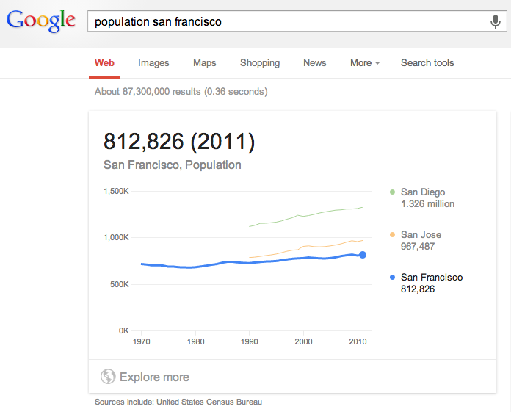Image resolution: width=511 pixels, height=412 pixels.
Task: Click the Google logo
Action: (41, 21)
